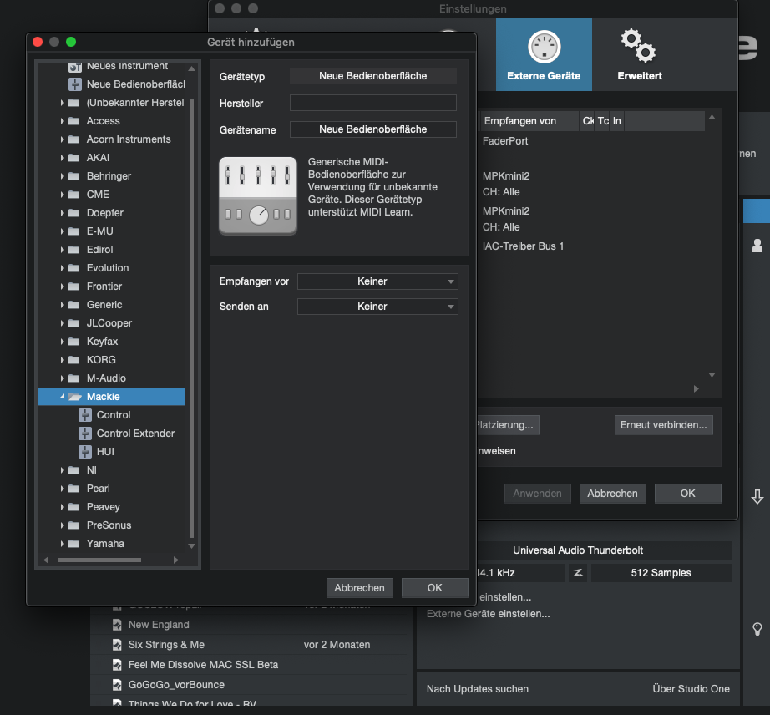Expand the NI folder
This screenshot has height=715, width=770.
point(62,470)
